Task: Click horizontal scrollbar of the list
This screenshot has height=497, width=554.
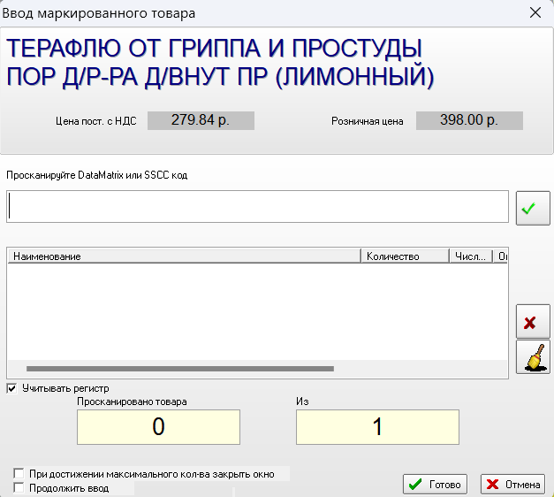Action: point(180,369)
